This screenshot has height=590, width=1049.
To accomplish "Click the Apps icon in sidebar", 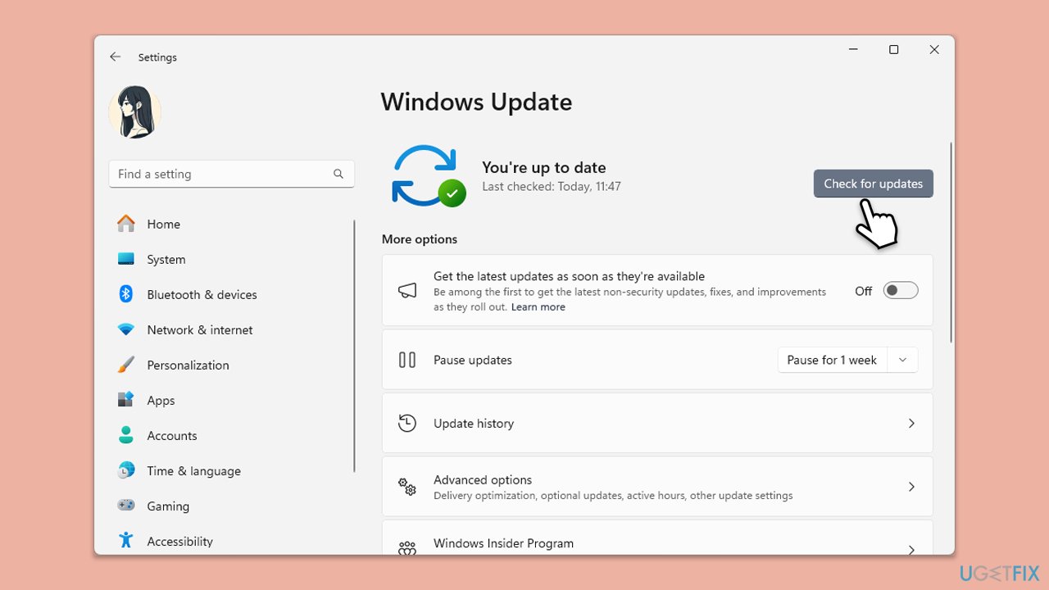I will [x=126, y=400].
